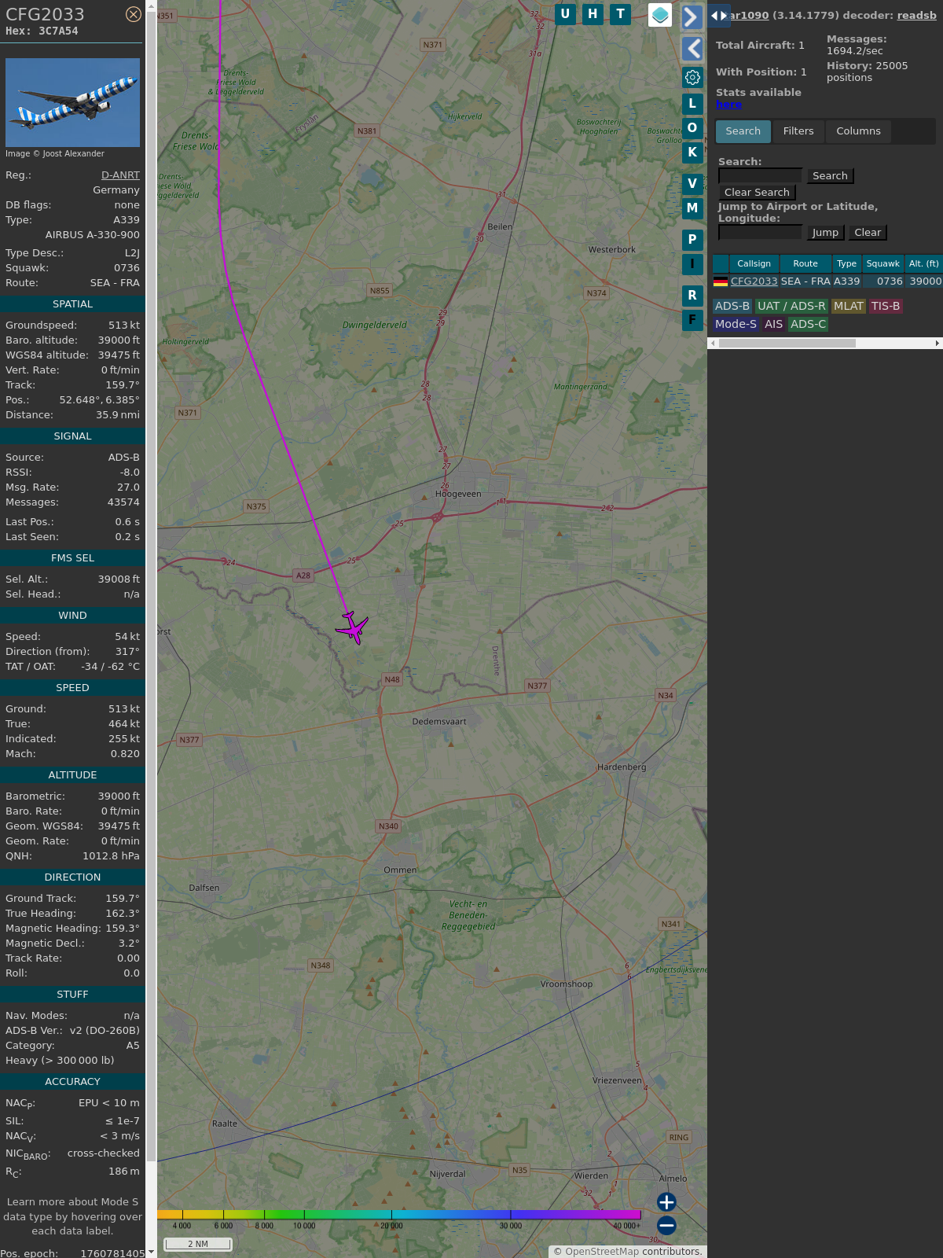Collapse sidebar with left chevron arrow
This screenshot has height=1258, width=943.
coord(692,49)
